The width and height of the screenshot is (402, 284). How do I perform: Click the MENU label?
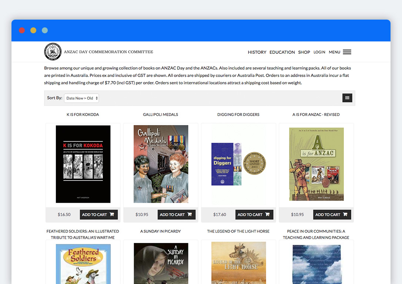[334, 52]
